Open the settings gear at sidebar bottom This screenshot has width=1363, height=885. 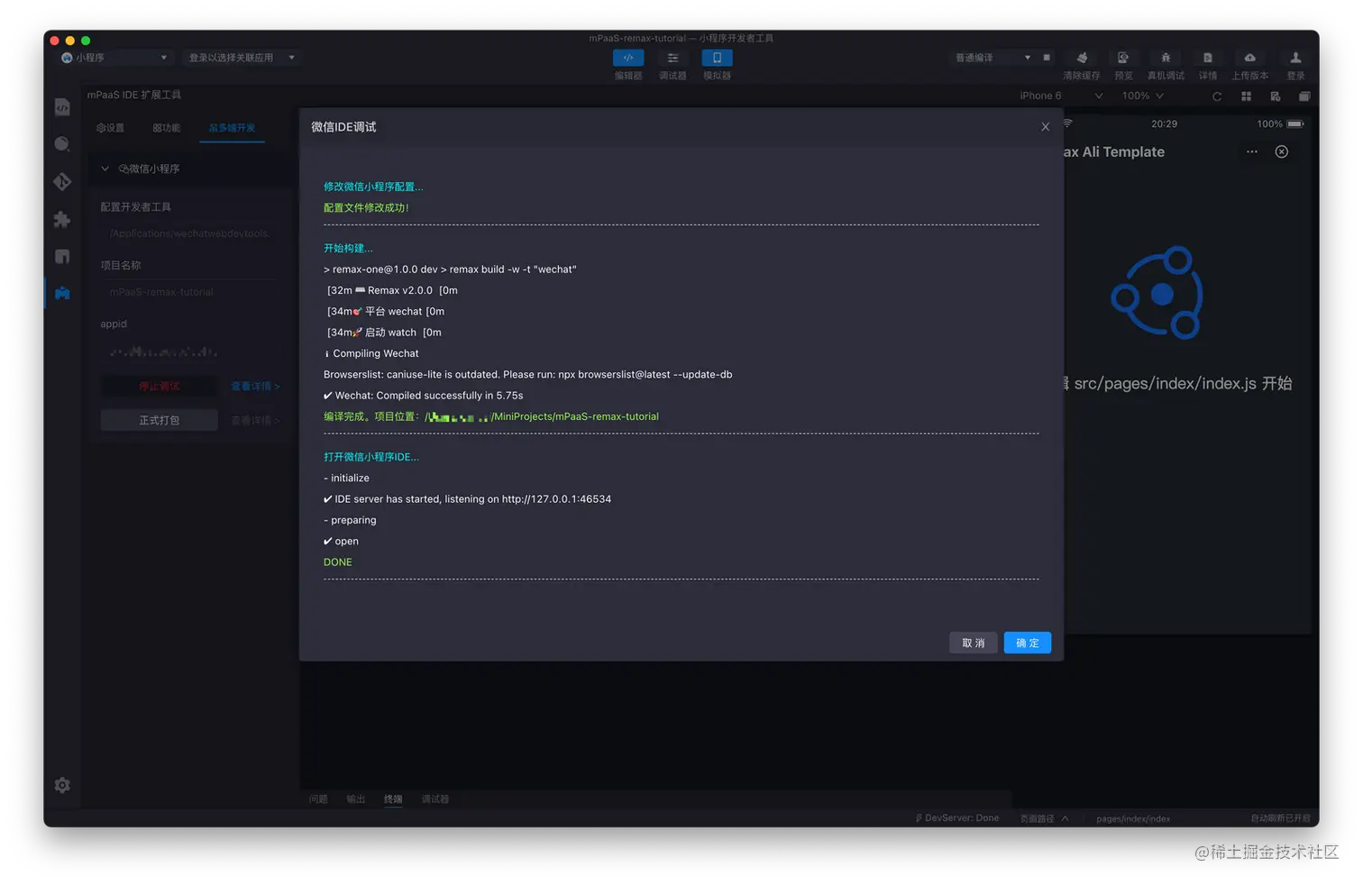coord(62,785)
